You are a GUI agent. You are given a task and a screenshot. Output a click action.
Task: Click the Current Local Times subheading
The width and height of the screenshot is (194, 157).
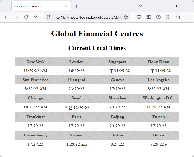tap(97, 48)
